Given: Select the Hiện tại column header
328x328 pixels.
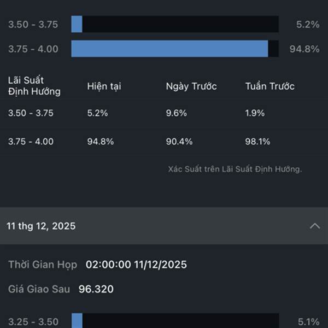Looking at the screenshot, I should 104,86.
